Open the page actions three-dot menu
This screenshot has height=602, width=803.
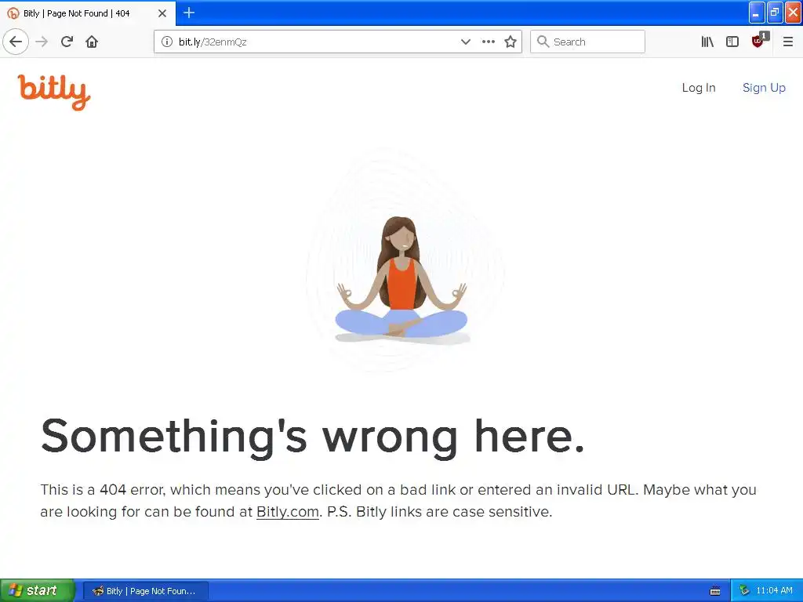(489, 42)
